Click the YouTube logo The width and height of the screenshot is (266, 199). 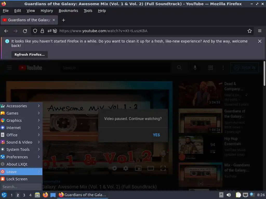tap(31, 68)
